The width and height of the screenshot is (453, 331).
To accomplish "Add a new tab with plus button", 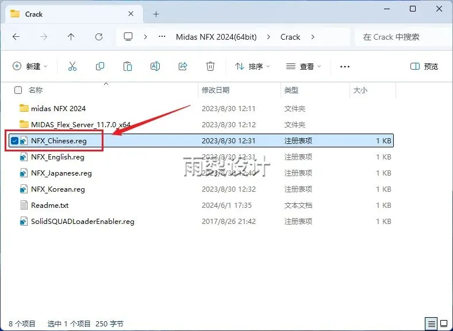I will tap(156, 14).
